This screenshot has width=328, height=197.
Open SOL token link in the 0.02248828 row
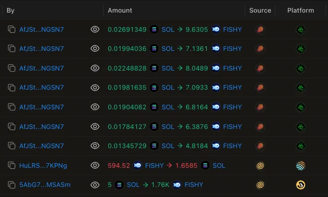pos(168,69)
